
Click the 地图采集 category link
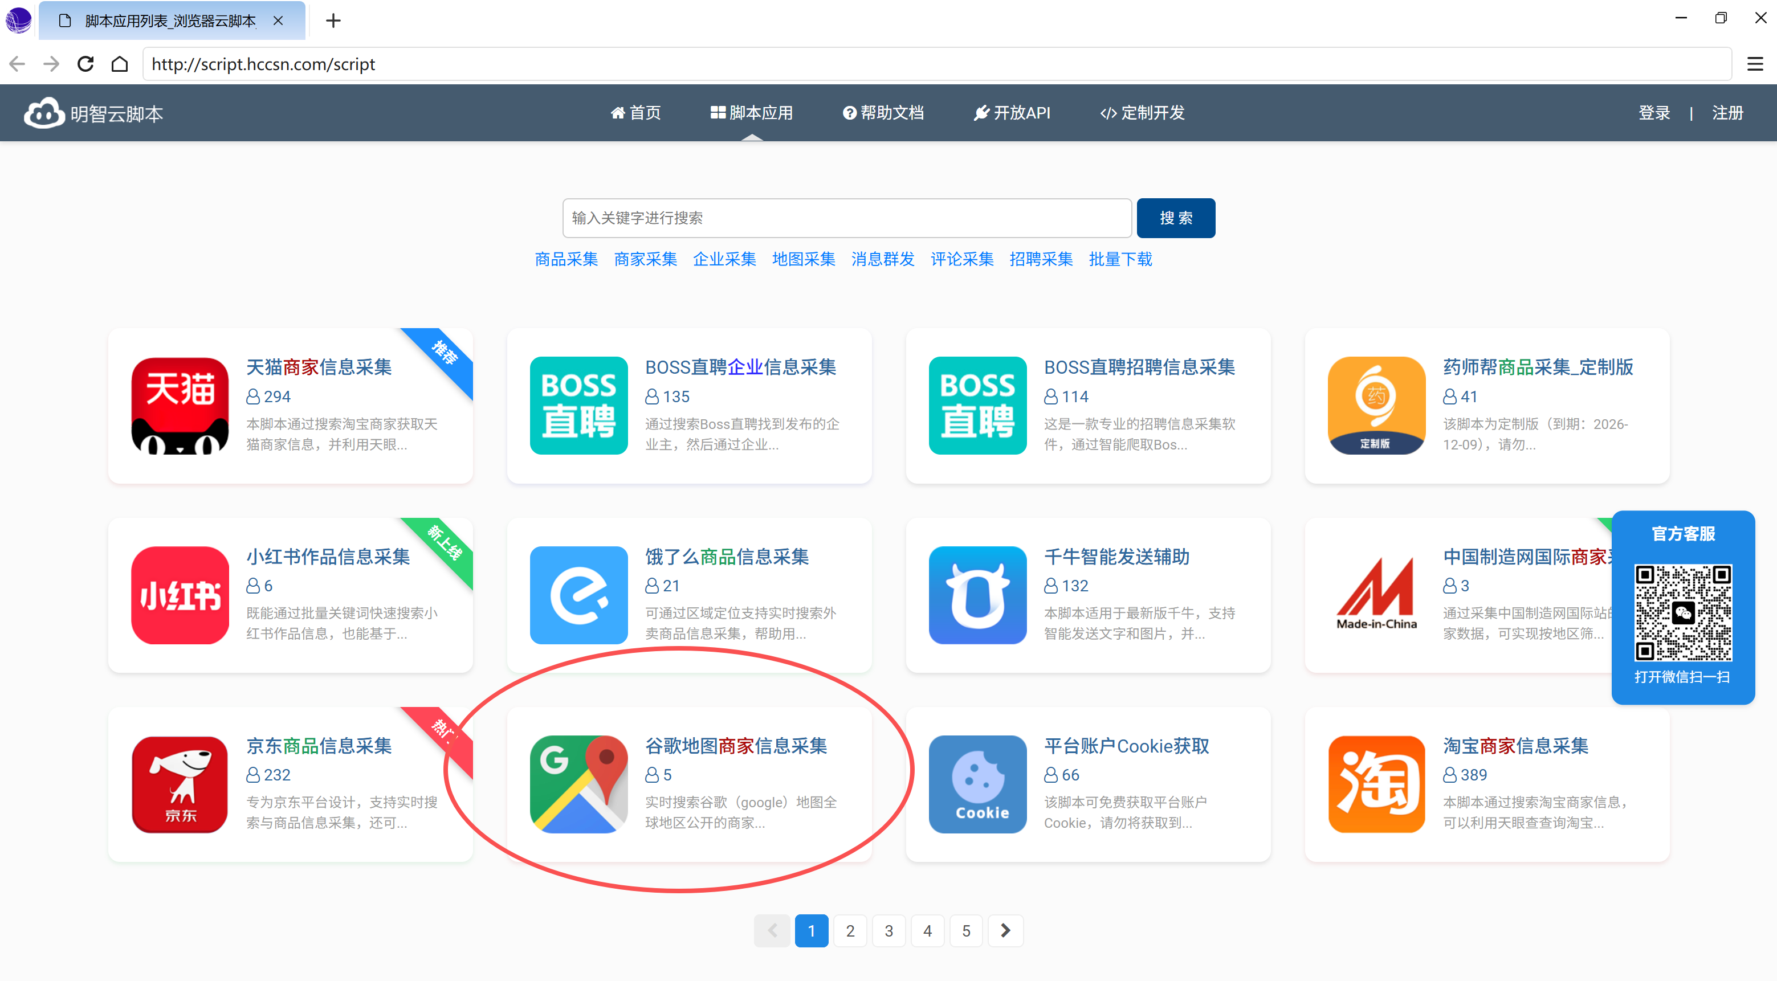(804, 259)
